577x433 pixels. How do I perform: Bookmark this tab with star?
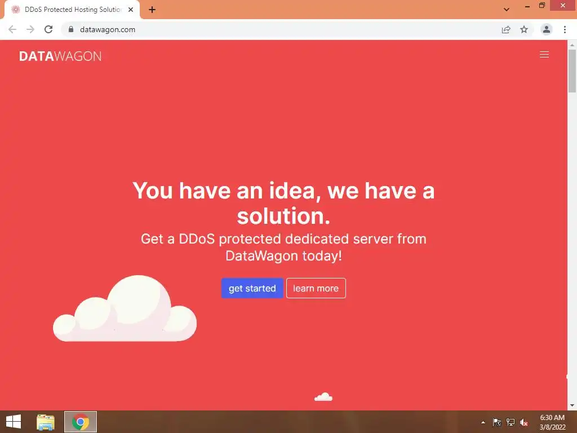pos(524,29)
